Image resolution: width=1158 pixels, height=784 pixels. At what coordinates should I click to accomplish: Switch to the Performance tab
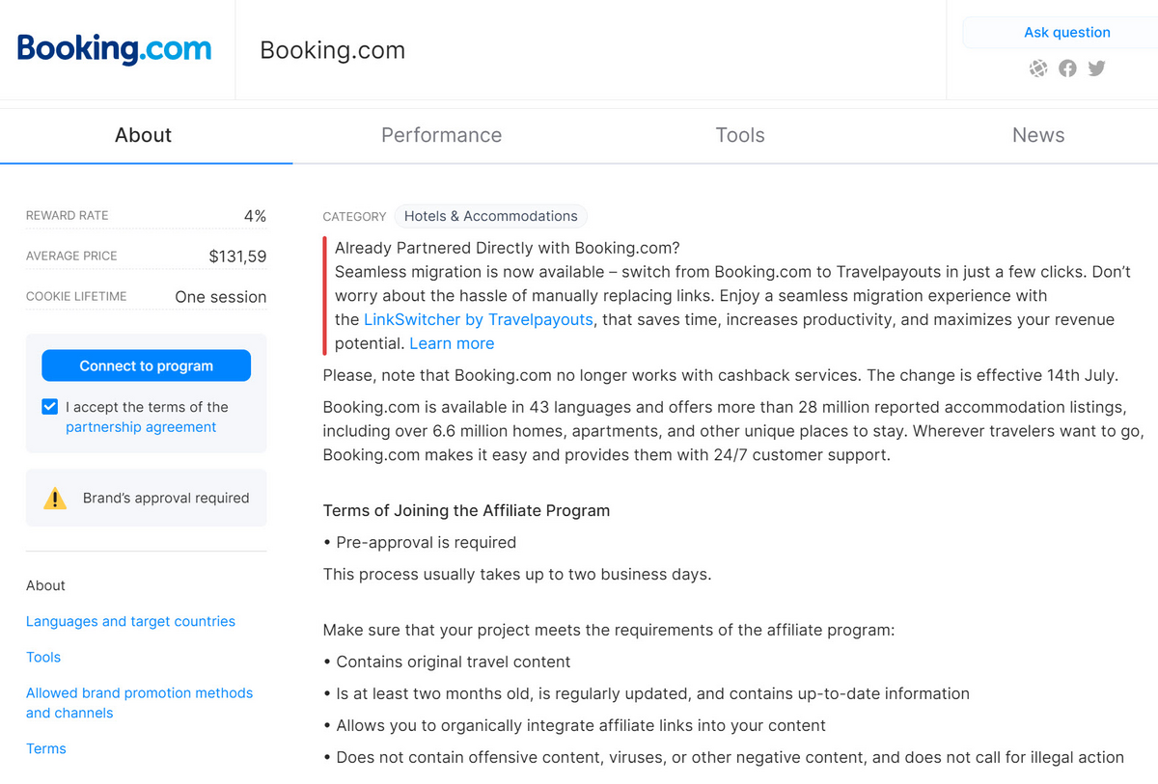(x=441, y=135)
